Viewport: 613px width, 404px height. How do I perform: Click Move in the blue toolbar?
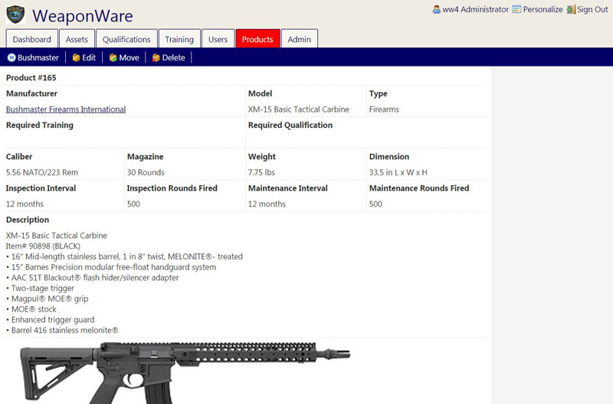129,58
